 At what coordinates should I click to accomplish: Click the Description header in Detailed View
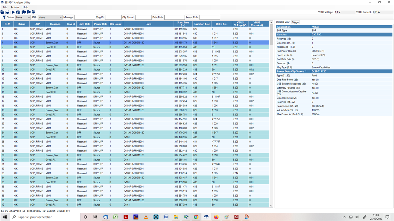293,27
